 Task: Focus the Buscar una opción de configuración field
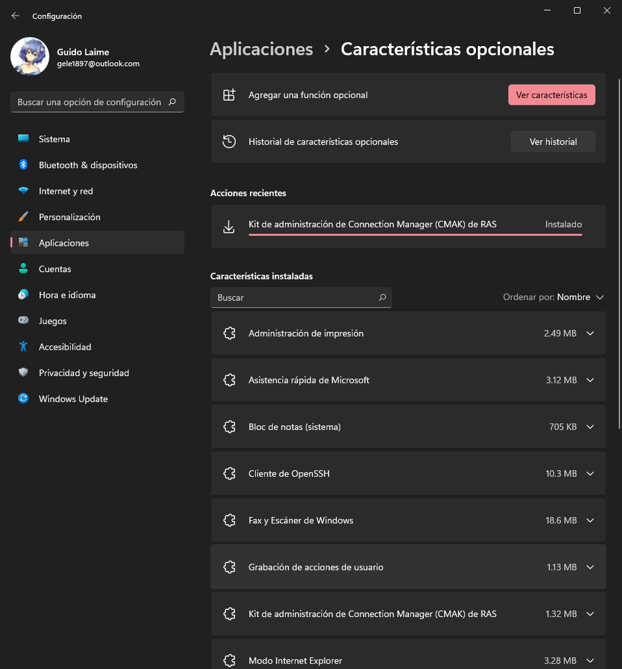[97, 102]
